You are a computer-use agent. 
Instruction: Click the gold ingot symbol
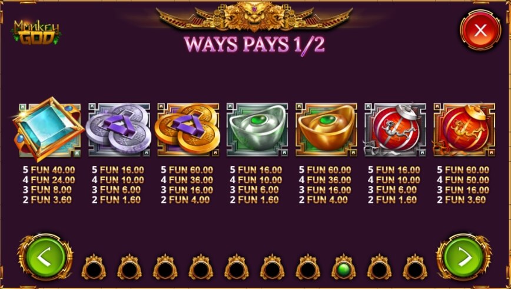pyautogui.click(x=326, y=129)
